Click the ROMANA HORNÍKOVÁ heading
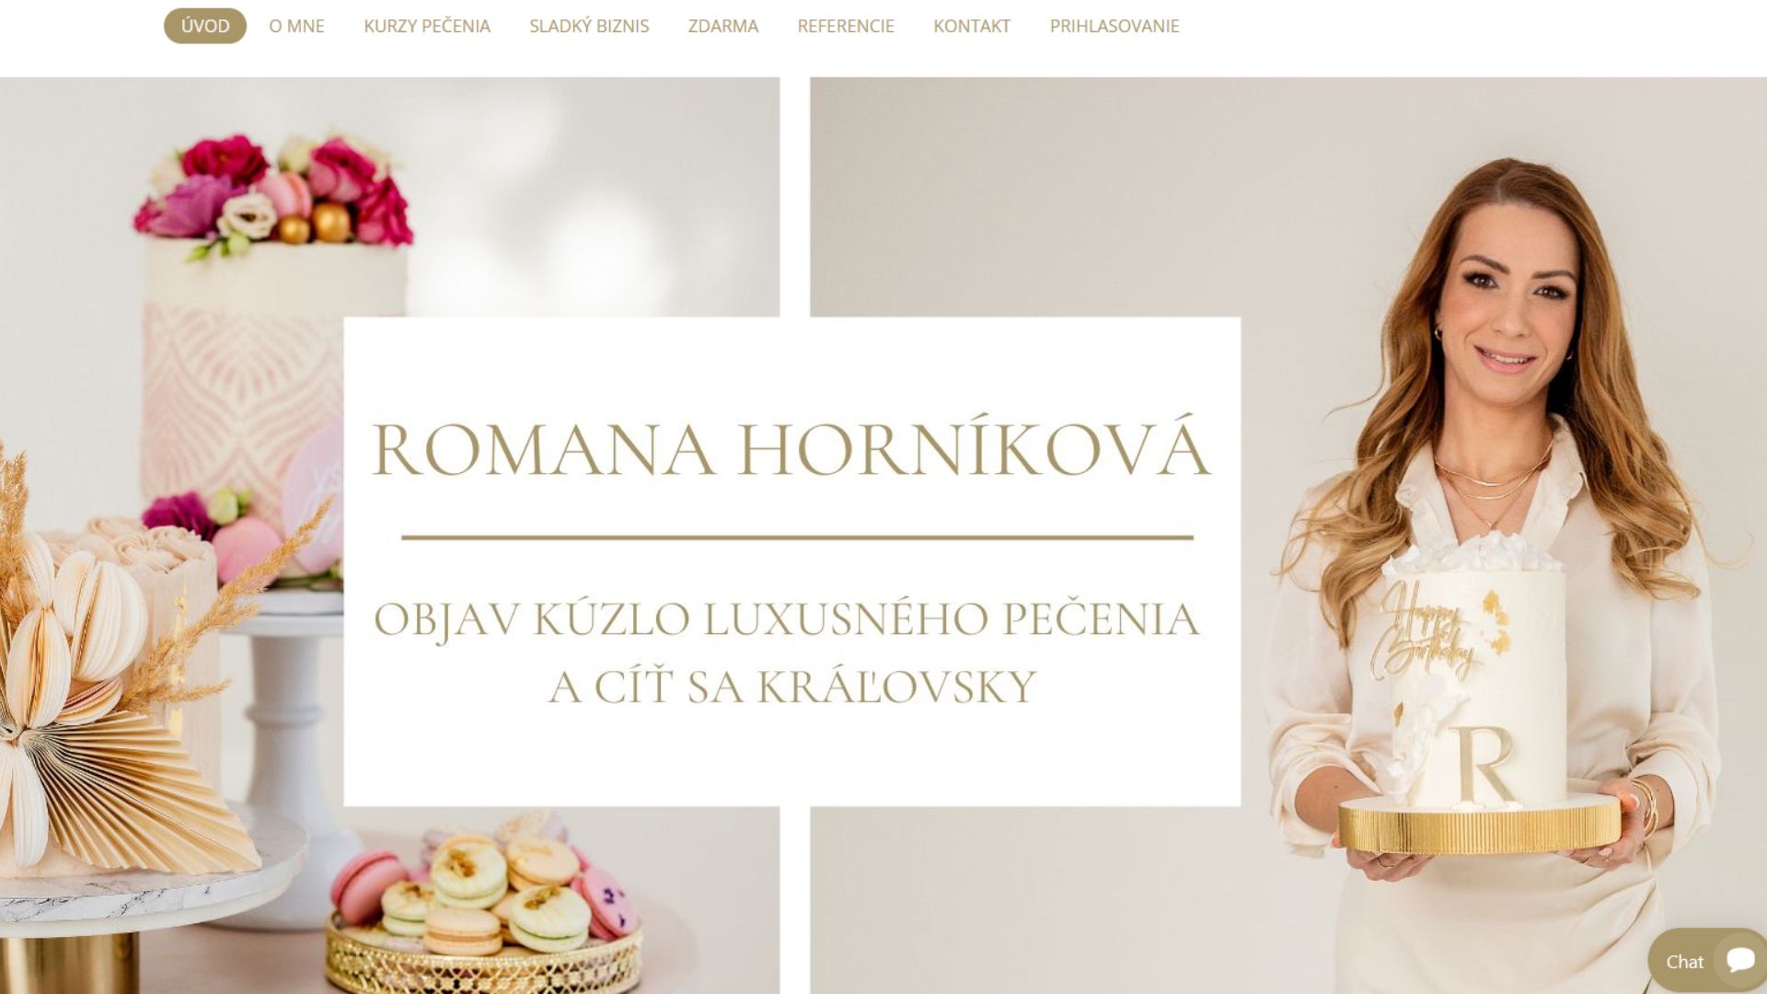The width and height of the screenshot is (1767, 994). pos(791,448)
